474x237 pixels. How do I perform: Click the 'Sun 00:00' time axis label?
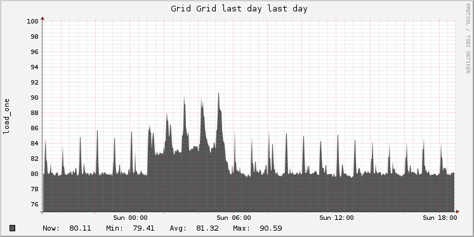[x=130, y=218]
